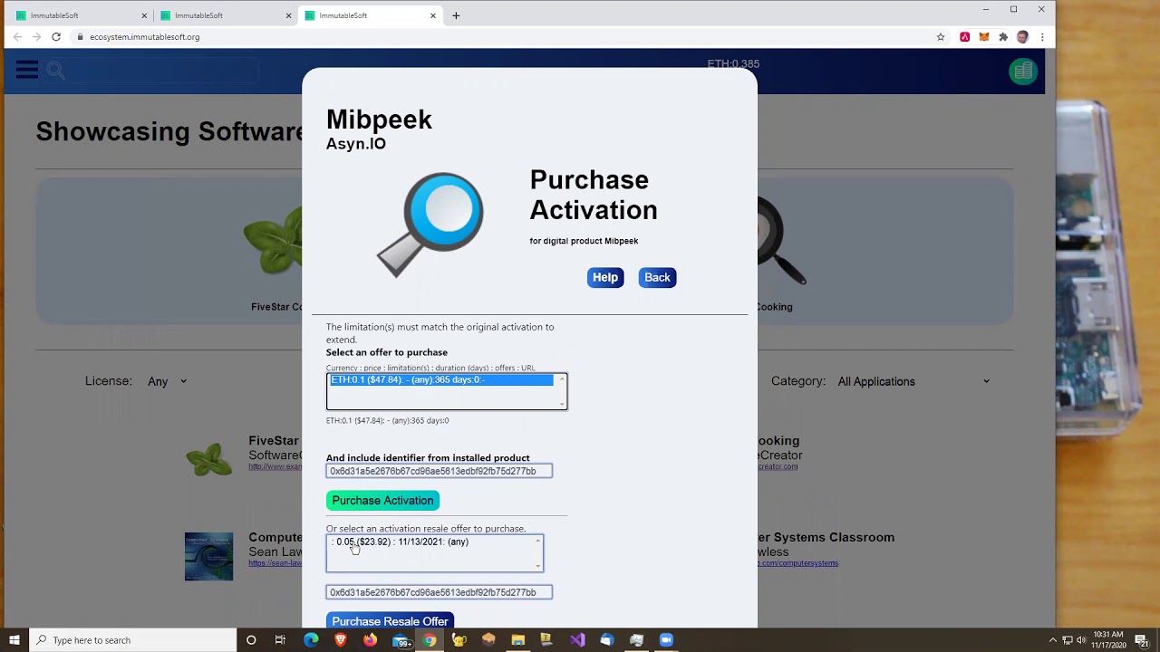Click Purchase Activation button

(x=382, y=501)
